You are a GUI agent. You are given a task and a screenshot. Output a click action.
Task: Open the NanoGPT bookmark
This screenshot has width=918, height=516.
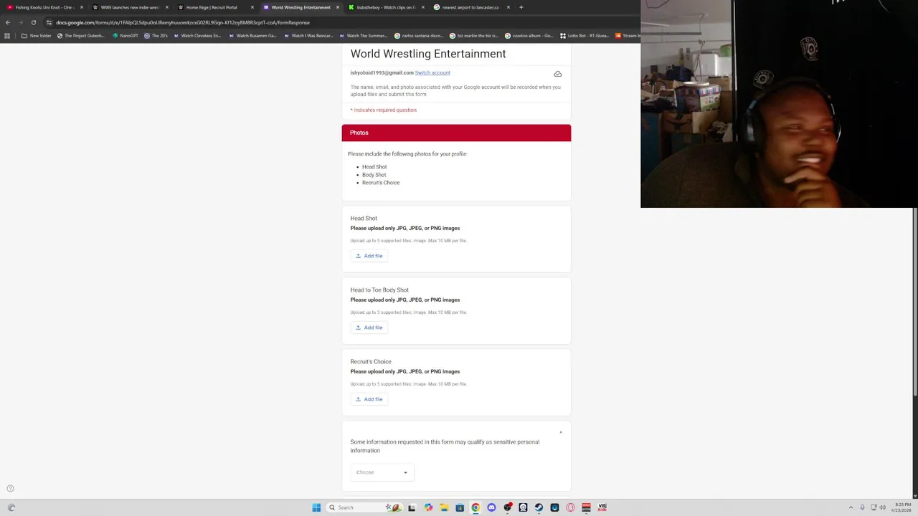(126, 36)
